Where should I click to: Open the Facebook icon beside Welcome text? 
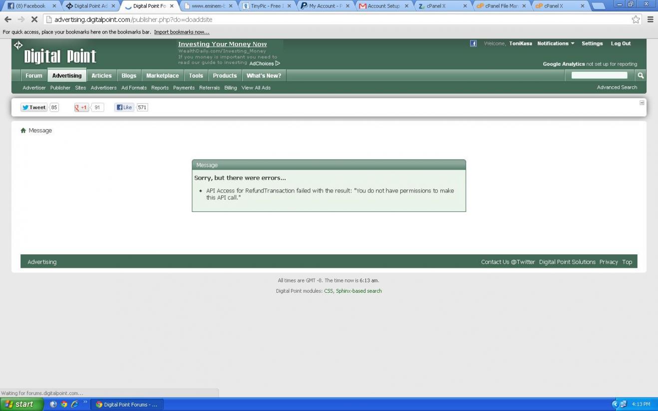tap(473, 44)
